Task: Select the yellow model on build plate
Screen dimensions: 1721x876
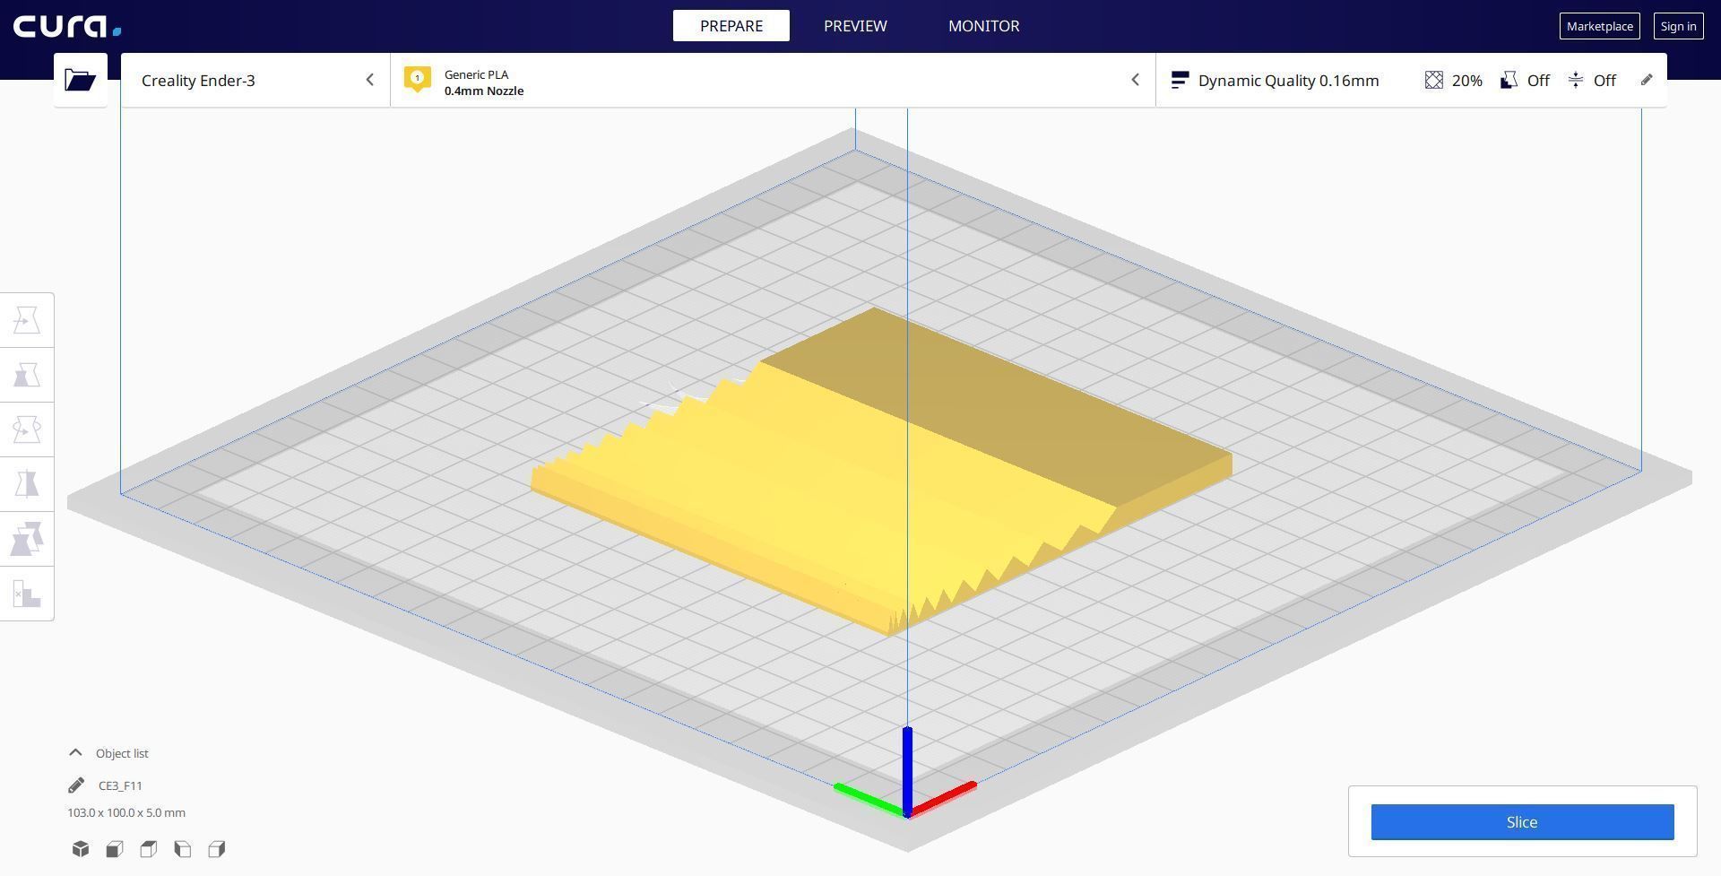Action: pos(883,471)
